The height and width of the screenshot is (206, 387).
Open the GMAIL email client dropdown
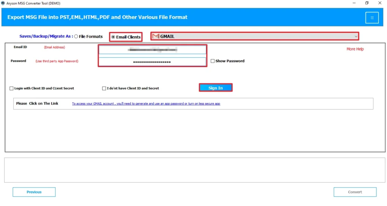pos(255,36)
